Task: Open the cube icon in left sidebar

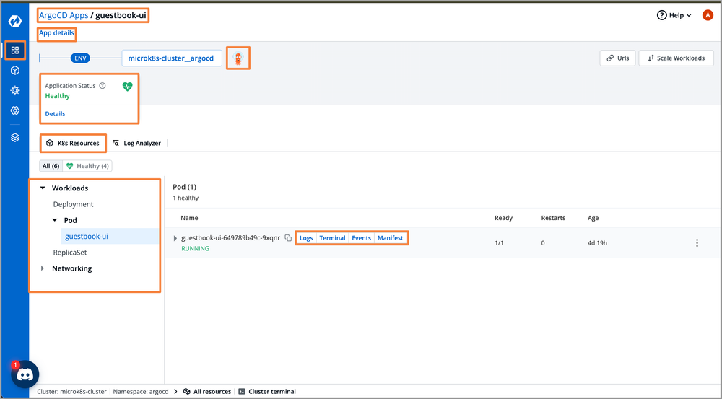Action: coord(14,71)
